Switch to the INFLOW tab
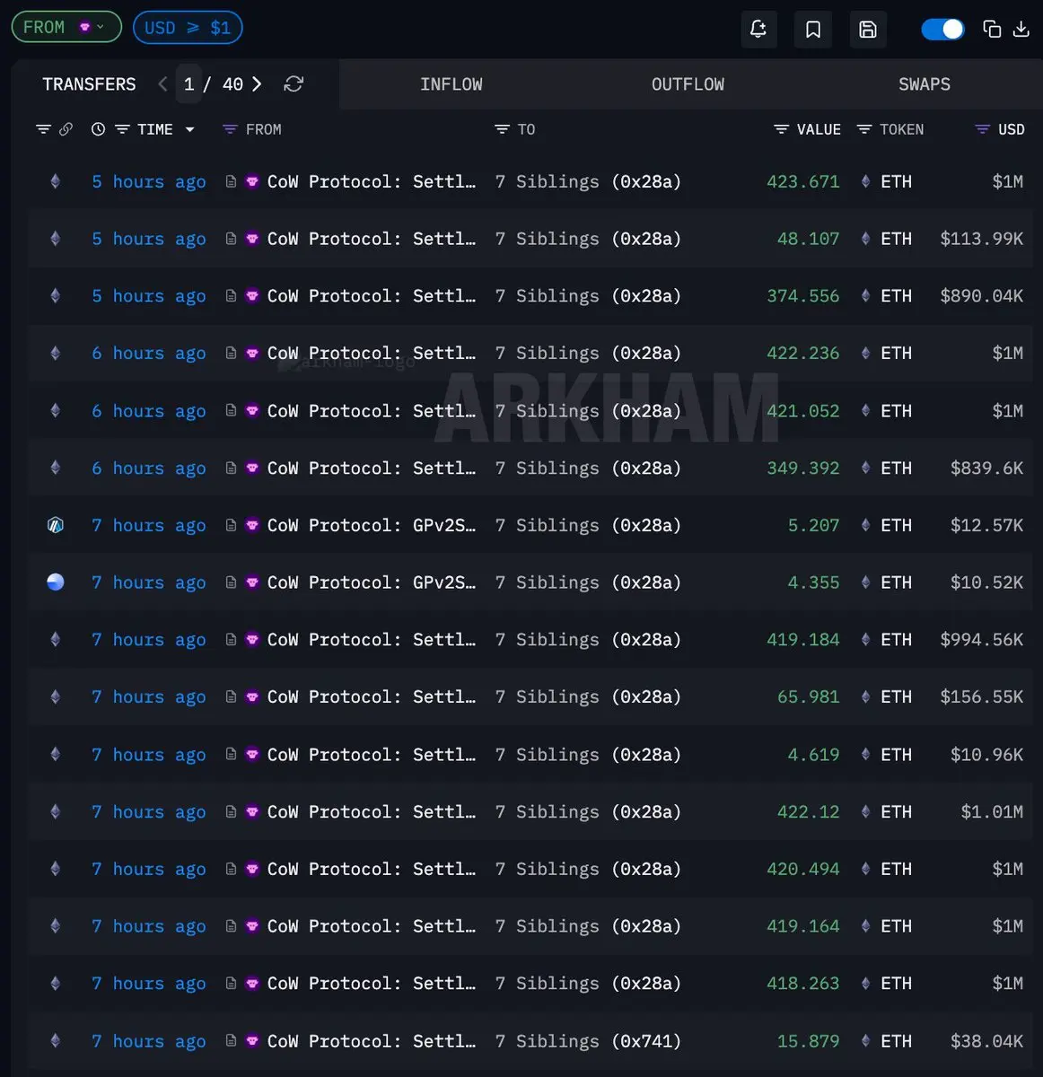The image size is (1043, 1077). coord(451,83)
